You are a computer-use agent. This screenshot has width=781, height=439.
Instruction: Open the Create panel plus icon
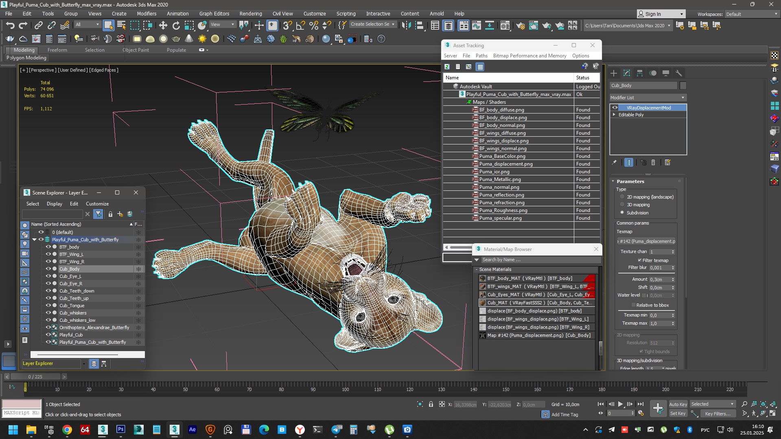[614, 73]
